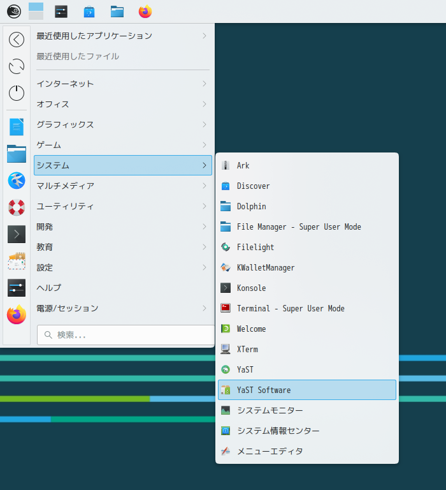Viewport: 446px width, 490px height.
Task: Launch Terminal - Super User Mode
Action: [307, 308]
